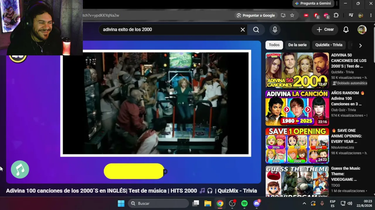Click the install app icon in address bar

click(283, 15)
